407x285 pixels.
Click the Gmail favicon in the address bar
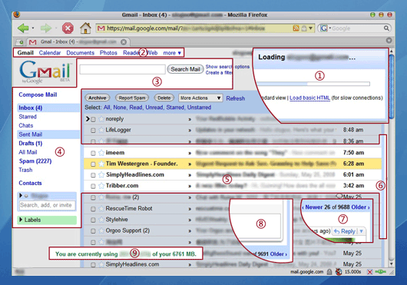coord(101,28)
